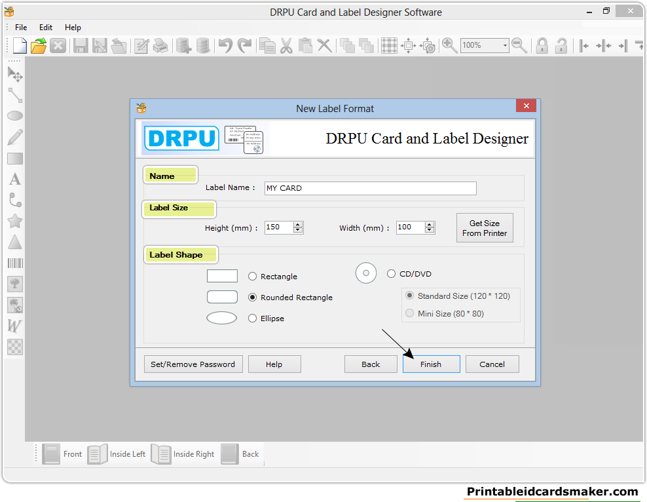Image resolution: width=647 pixels, height=502 pixels.
Task: Click Set/Remove Password button
Action: tap(193, 364)
